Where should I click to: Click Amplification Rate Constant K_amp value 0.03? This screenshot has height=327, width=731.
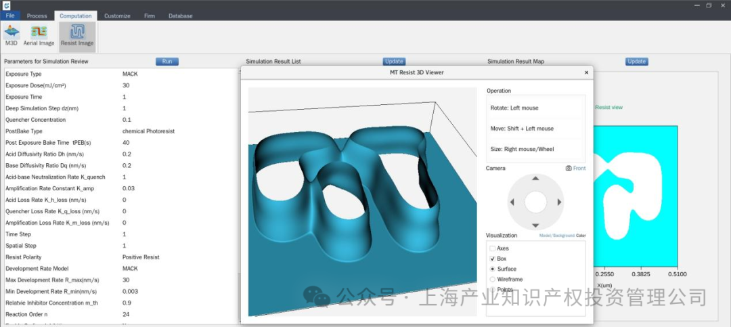click(x=128, y=188)
